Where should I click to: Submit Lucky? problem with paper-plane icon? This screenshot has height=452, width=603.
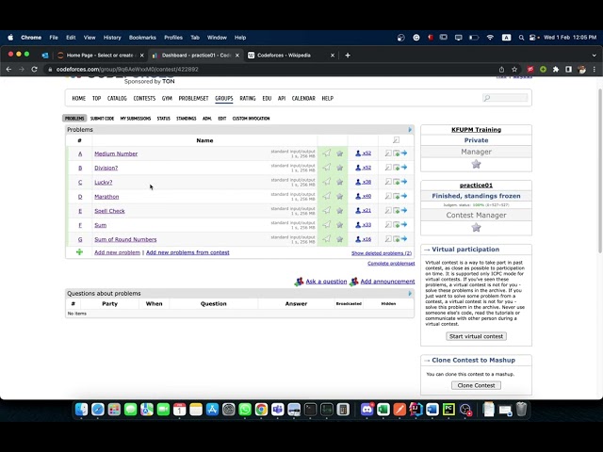pyautogui.click(x=327, y=182)
